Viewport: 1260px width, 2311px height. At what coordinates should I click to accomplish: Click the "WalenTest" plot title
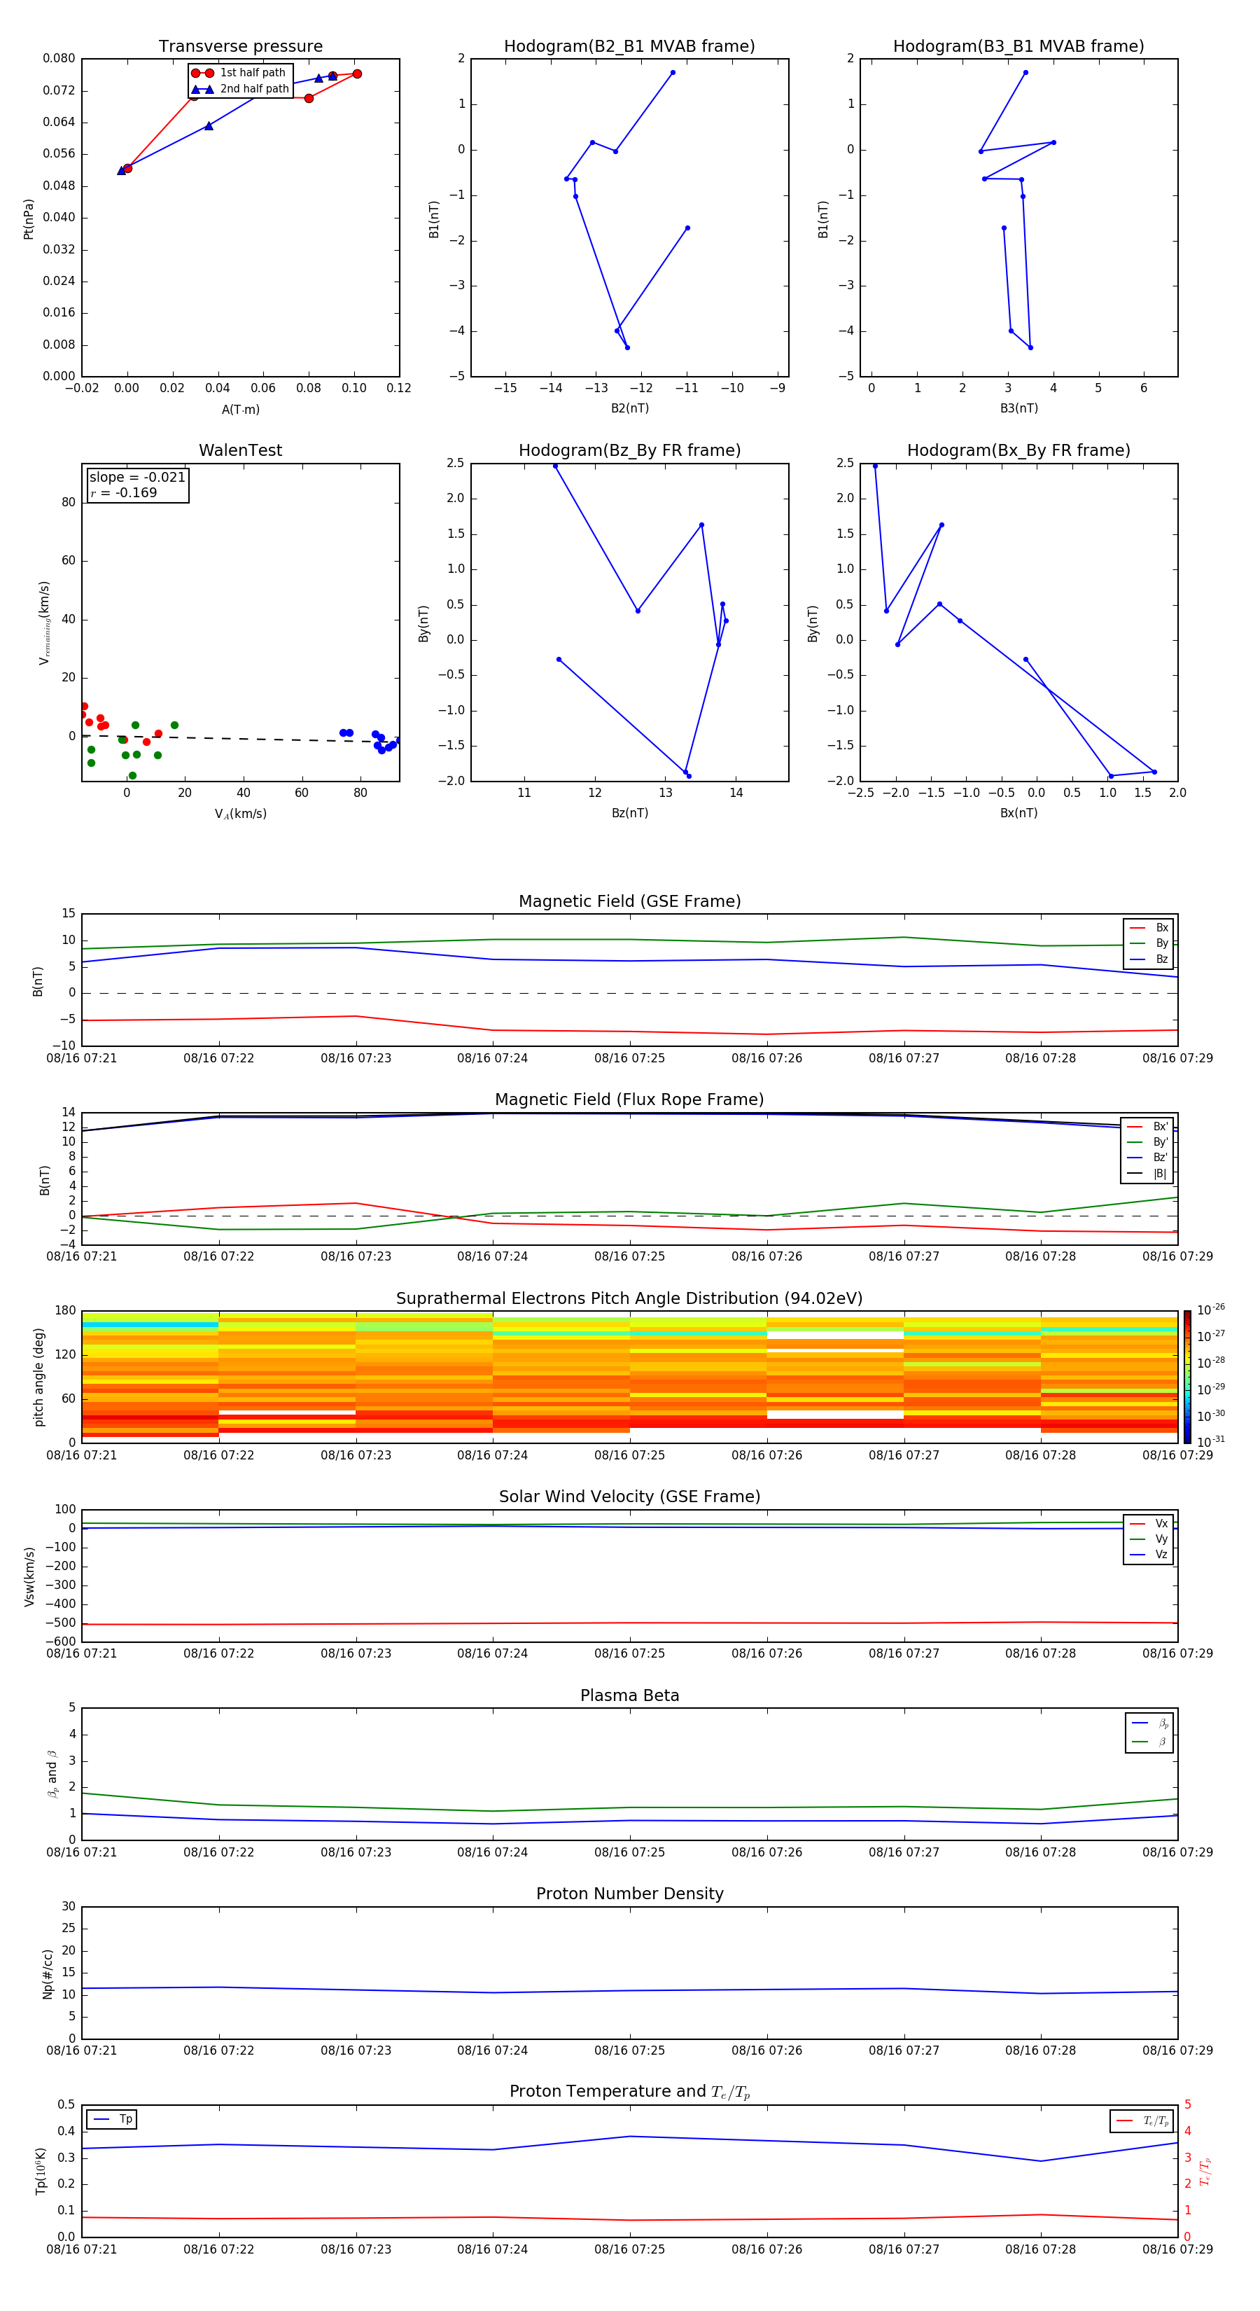coord(240,450)
